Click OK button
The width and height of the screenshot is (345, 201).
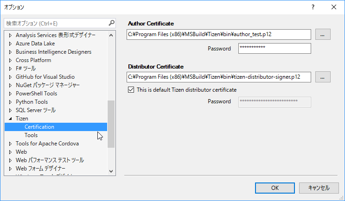click(275, 188)
